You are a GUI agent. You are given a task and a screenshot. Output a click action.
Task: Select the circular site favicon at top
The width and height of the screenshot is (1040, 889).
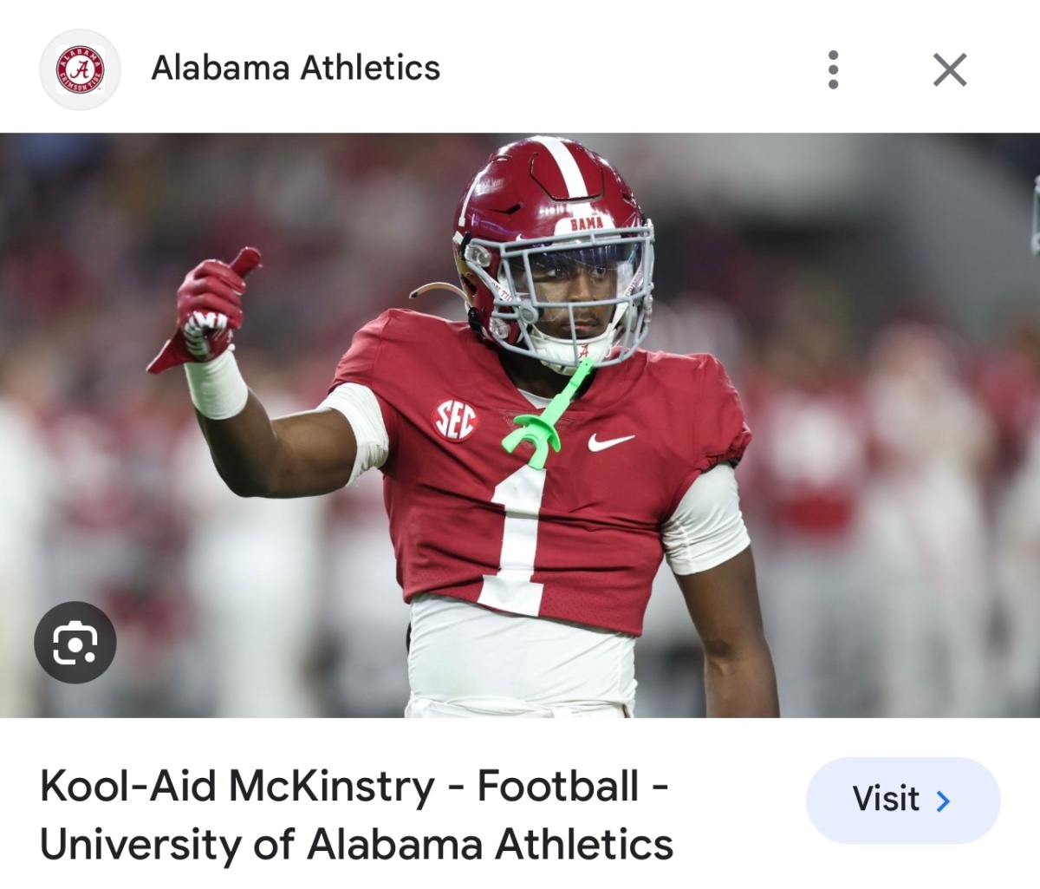click(x=80, y=69)
